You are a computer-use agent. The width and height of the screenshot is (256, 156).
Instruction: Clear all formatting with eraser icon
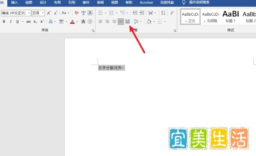(x=76, y=13)
